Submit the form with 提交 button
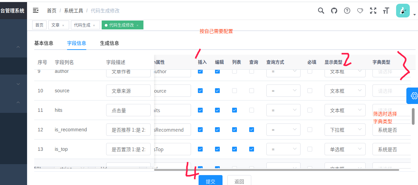The image size is (418, 185). coord(211,180)
